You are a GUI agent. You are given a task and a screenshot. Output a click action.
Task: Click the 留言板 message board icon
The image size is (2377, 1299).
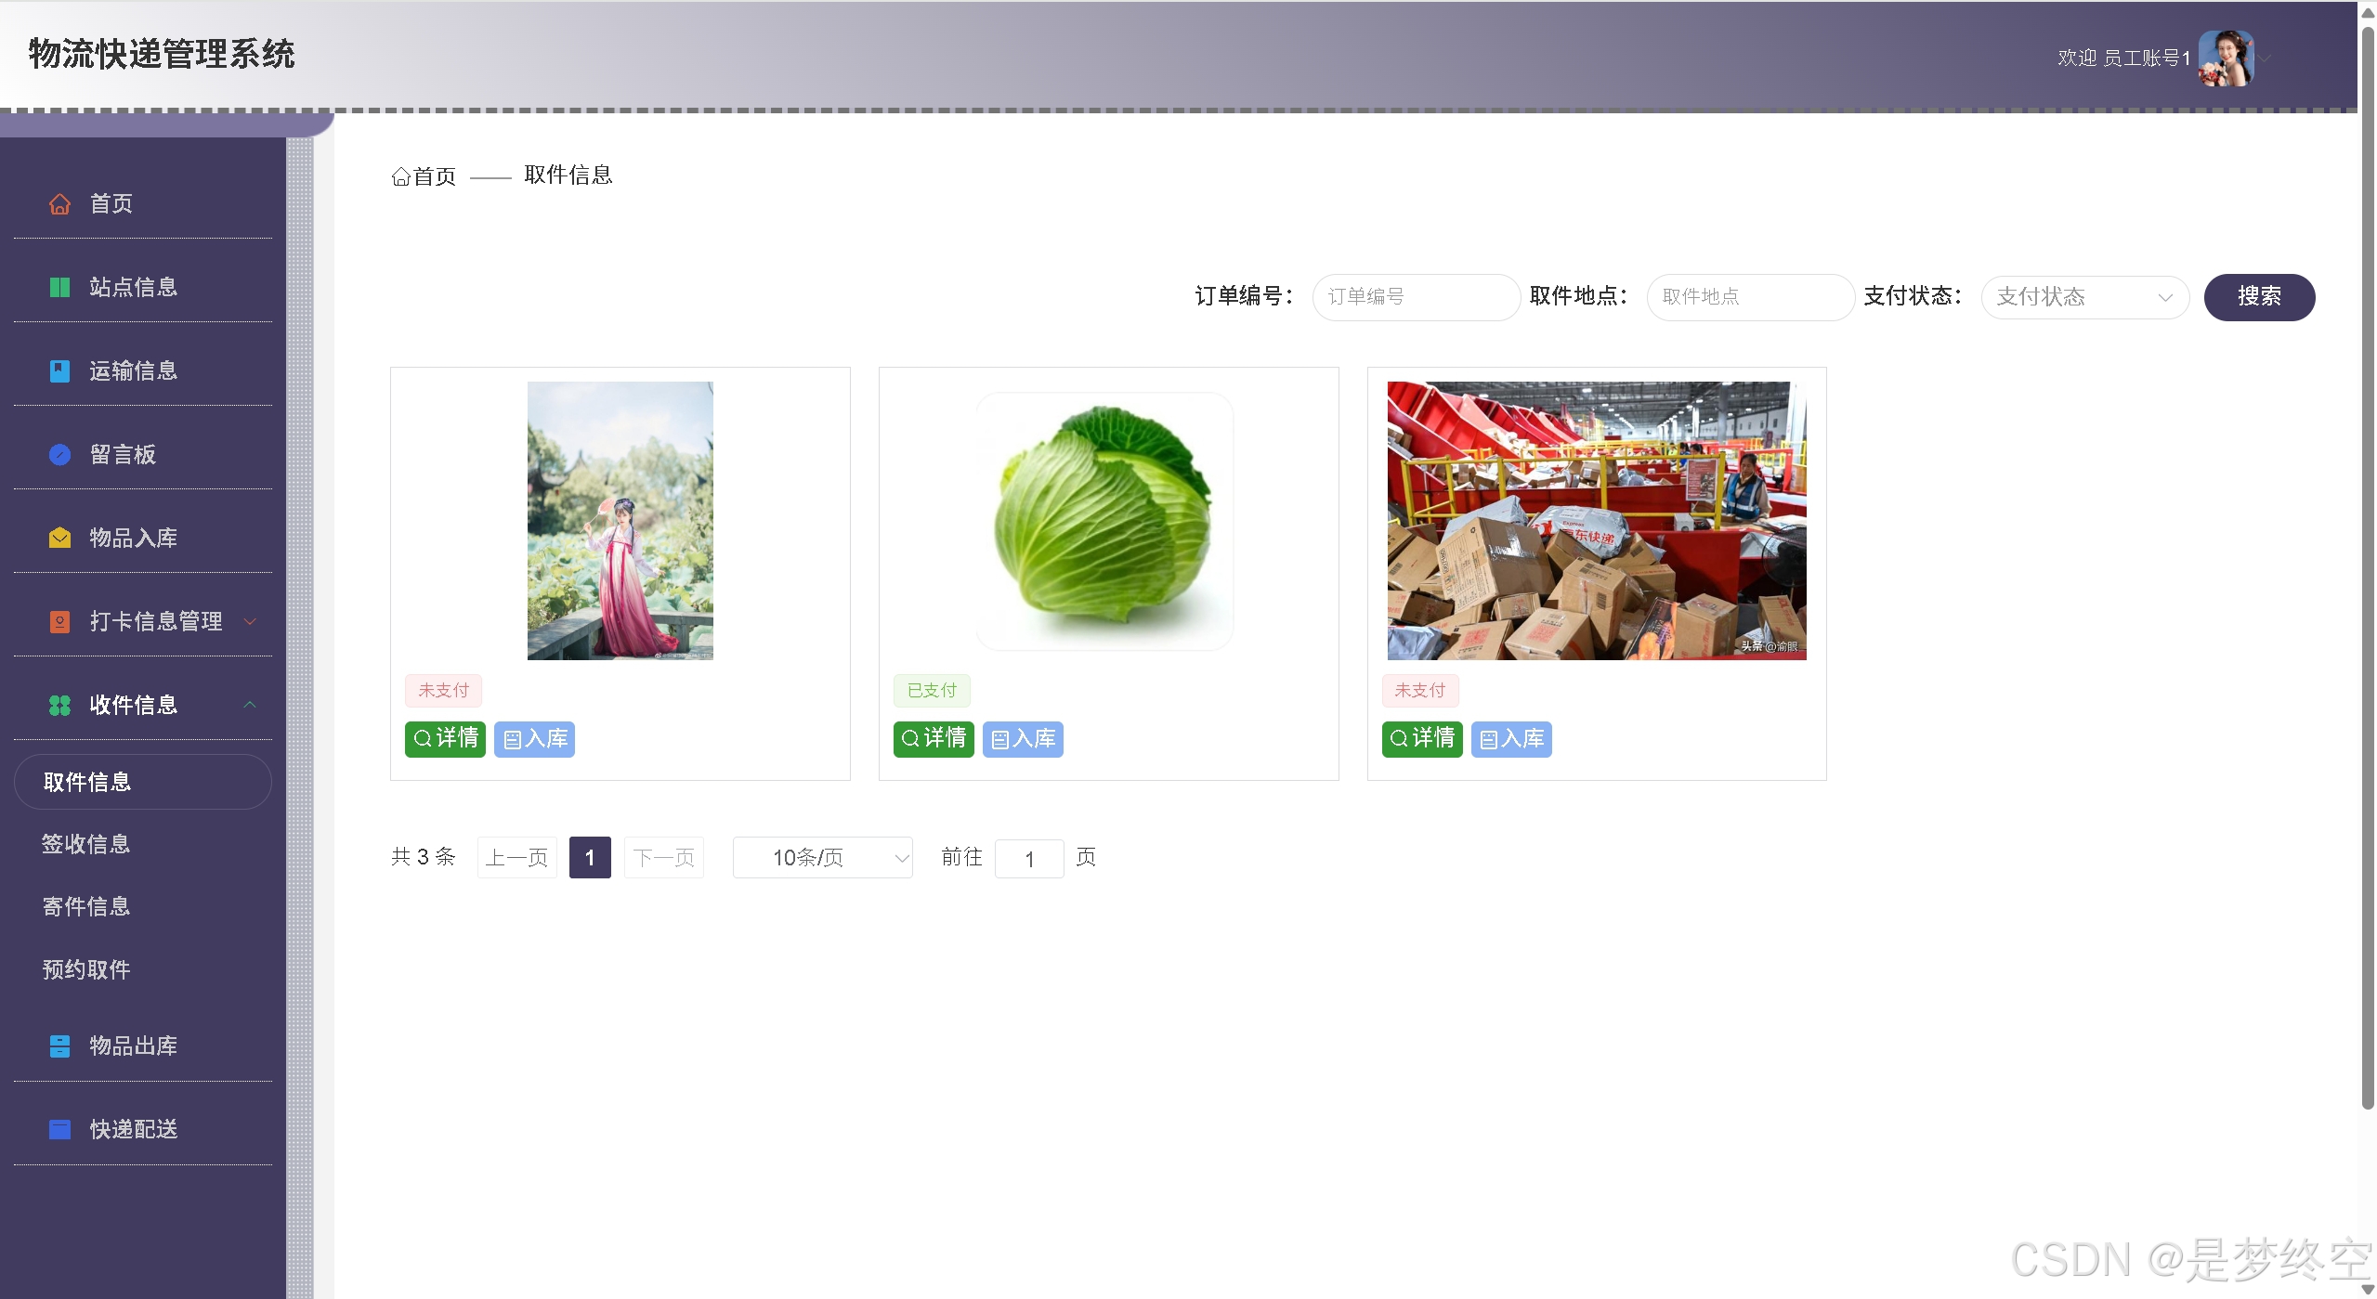click(x=59, y=454)
